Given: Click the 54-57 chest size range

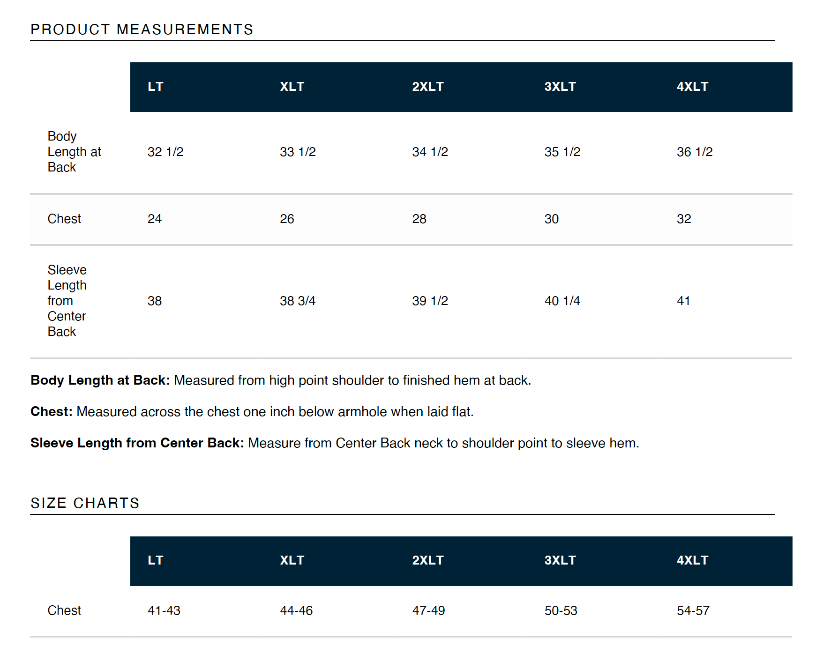Looking at the screenshot, I should click(693, 610).
